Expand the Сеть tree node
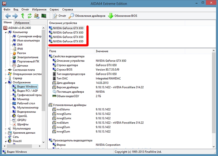The image size is (218, 156). pyautogui.click(x=6, y=137)
